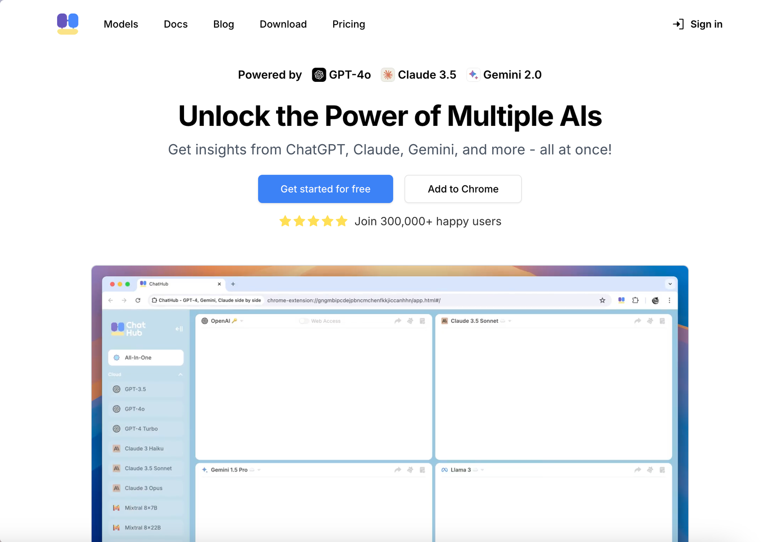
Task: Enable Web Access for the OpenAI panel
Action: (x=304, y=320)
